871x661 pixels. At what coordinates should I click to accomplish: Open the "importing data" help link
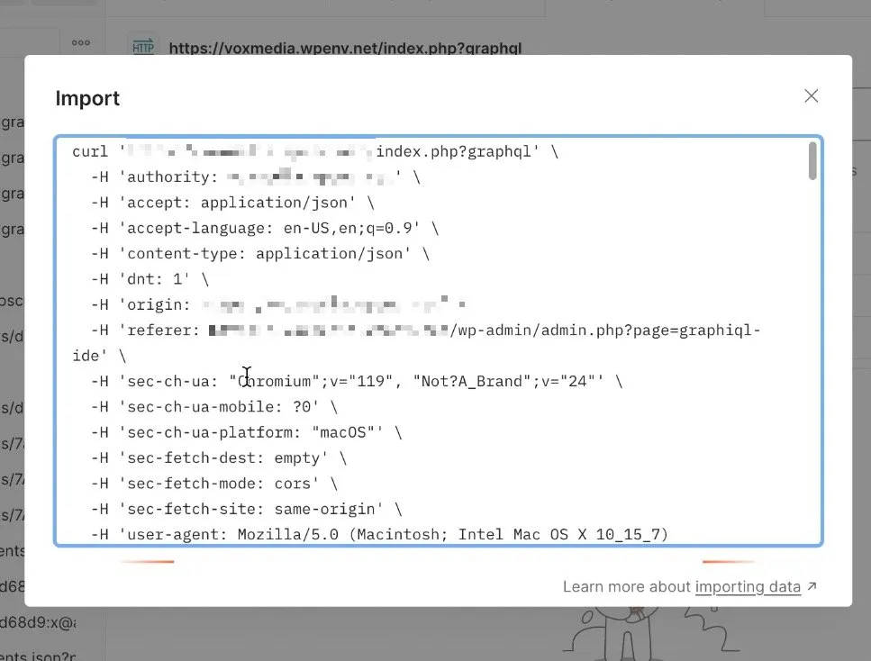748,587
